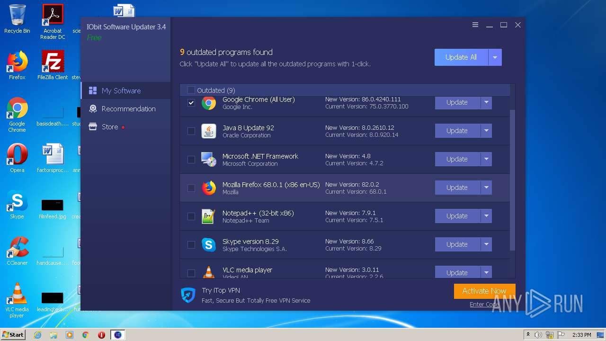Check the VLC media player checkbox
Viewport: 606px width, 341px height.
click(191, 273)
